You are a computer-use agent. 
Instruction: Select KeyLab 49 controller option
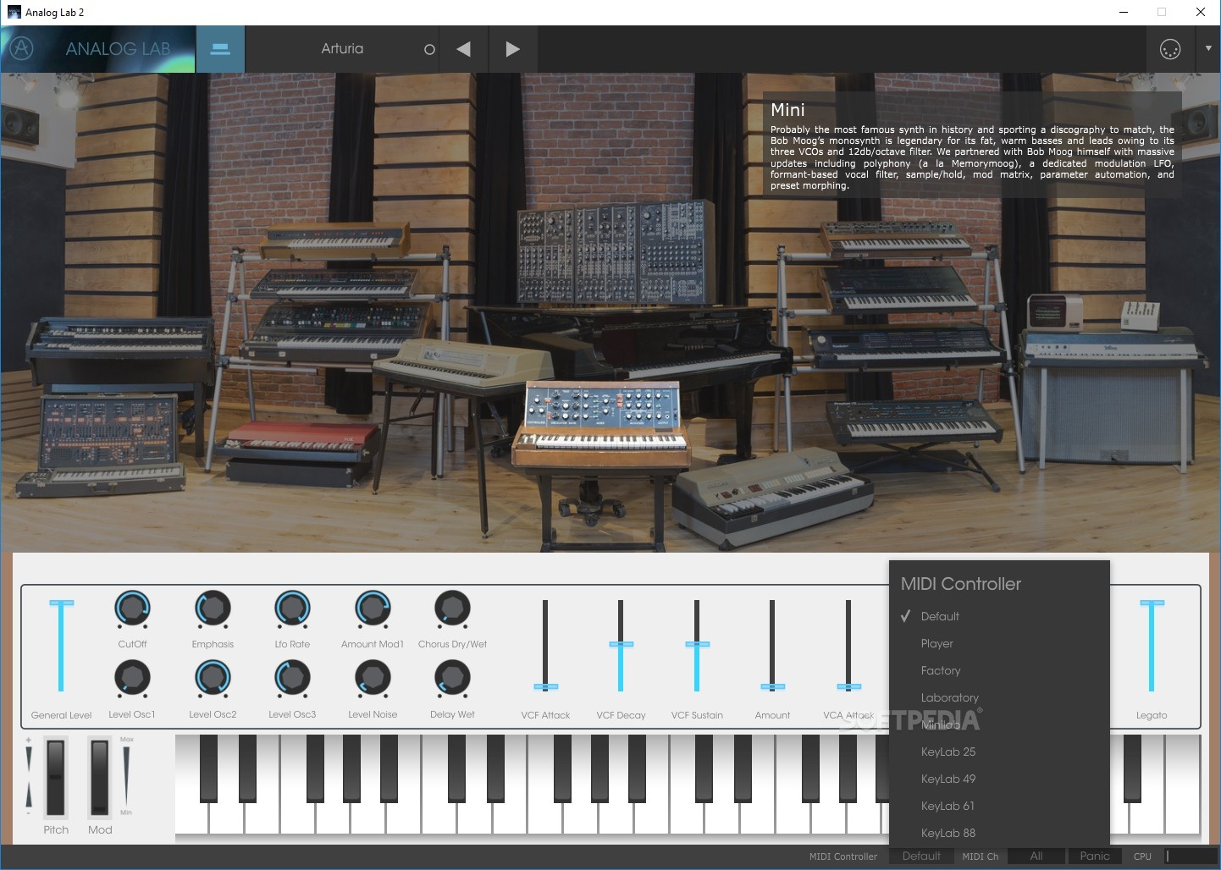pyautogui.click(x=999, y=779)
